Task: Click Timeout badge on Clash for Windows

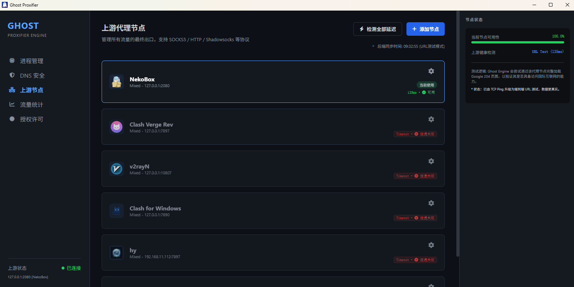Action: point(415,218)
